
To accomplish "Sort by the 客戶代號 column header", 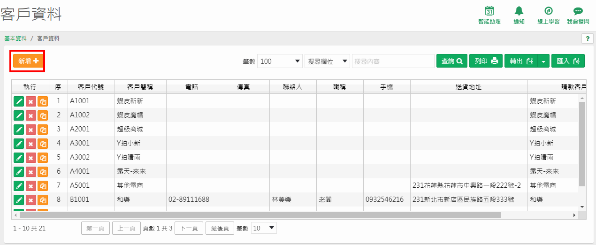I will click(x=91, y=87).
